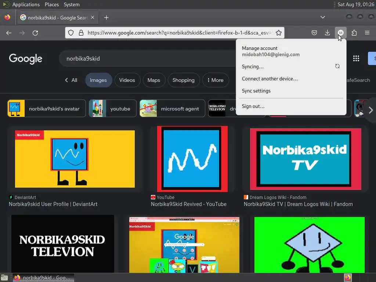This screenshot has height=282, width=376.
Task: Open the green background diamond character thumbnail
Action: [x=309, y=245]
